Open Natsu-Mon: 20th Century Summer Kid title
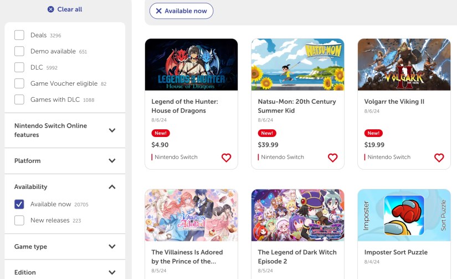This screenshot has height=279, width=457. pos(297,106)
